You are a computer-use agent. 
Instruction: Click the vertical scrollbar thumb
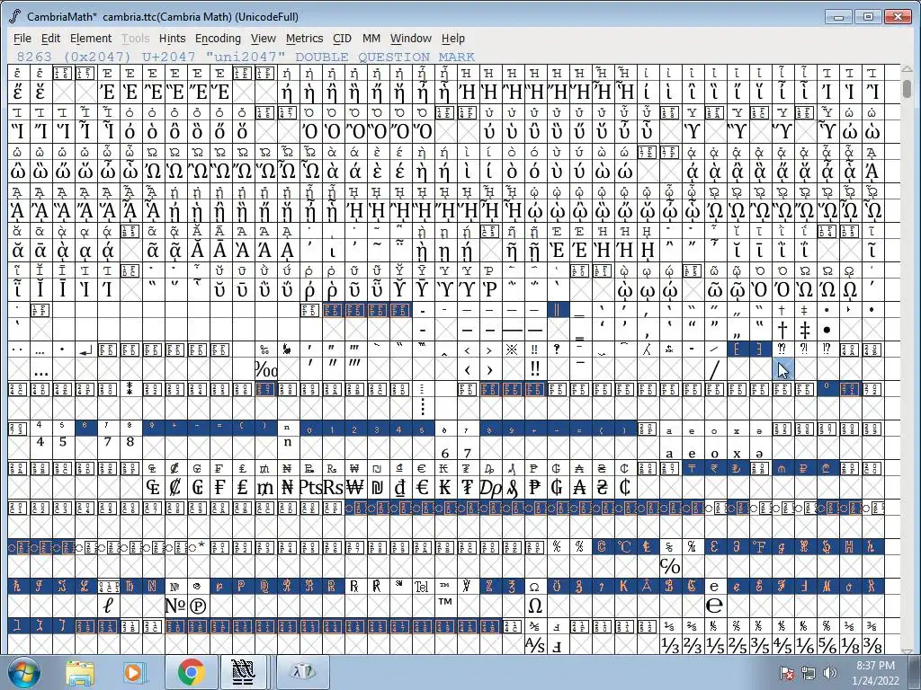(907, 89)
